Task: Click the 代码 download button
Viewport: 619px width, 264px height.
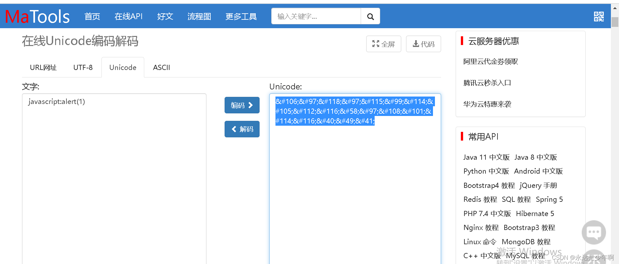Action: pyautogui.click(x=424, y=44)
